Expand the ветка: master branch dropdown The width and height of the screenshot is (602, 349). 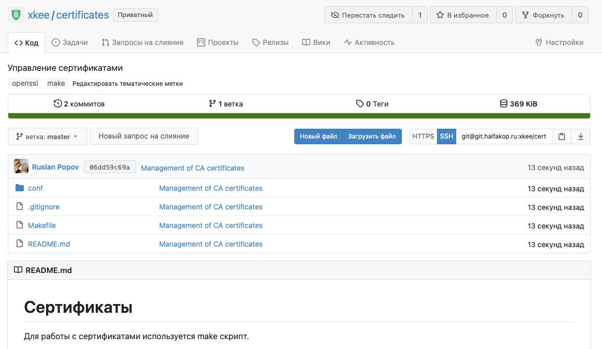tap(47, 136)
